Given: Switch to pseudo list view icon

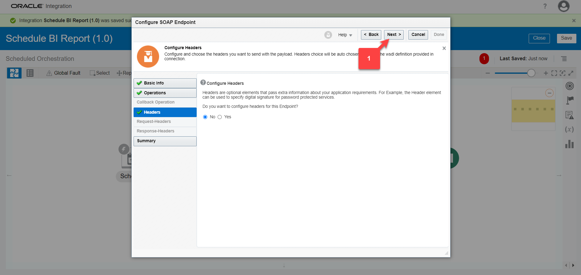Looking at the screenshot, I should point(30,73).
